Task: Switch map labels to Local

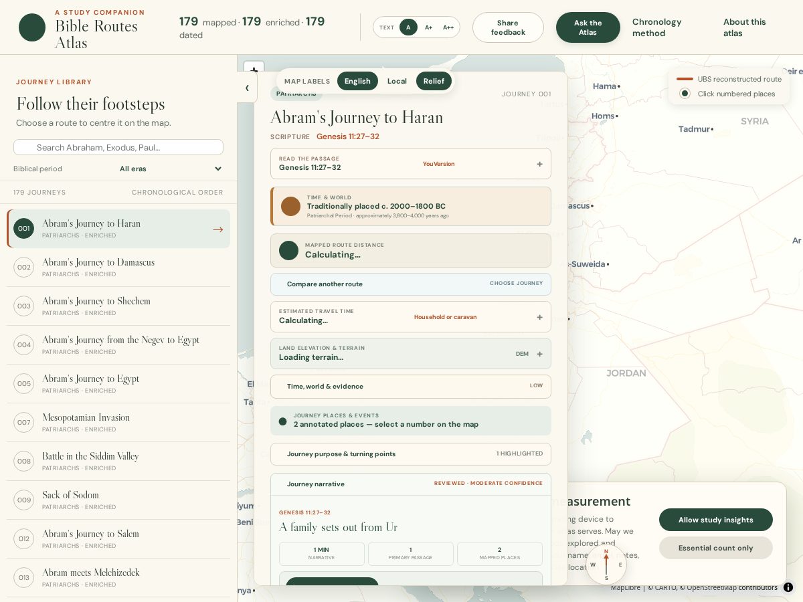Action: click(x=397, y=81)
